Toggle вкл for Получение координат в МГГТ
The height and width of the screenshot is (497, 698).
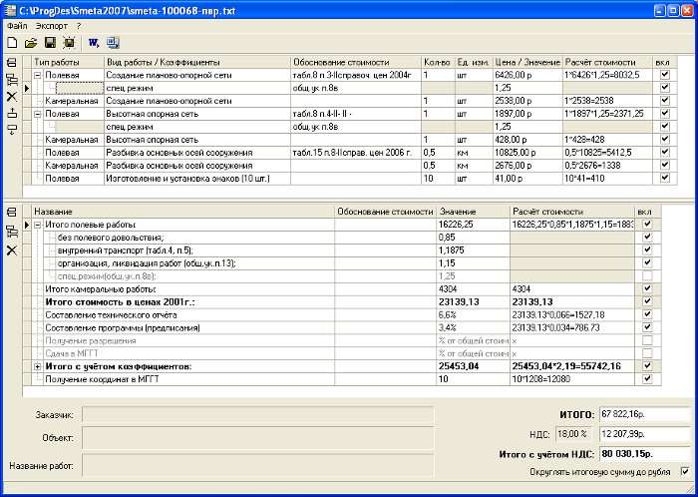(647, 379)
